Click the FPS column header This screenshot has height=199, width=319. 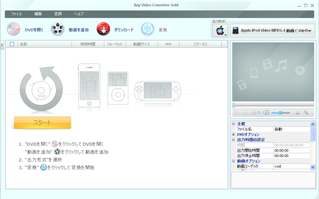tap(169, 44)
